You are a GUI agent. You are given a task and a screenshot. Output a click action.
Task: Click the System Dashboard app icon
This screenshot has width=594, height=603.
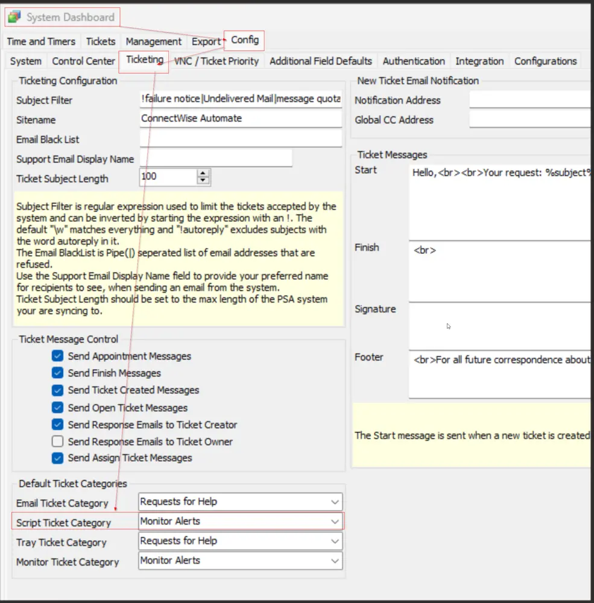pyautogui.click(x=14, y=17)
